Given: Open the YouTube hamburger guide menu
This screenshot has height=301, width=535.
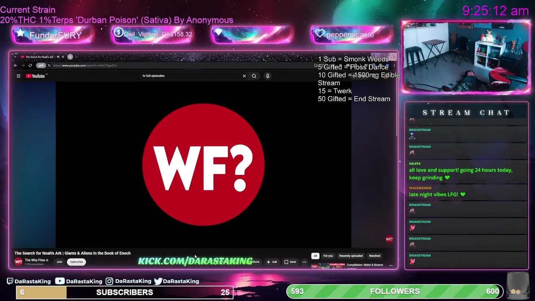Looking at the screenshot, I should tap(18, 76).
